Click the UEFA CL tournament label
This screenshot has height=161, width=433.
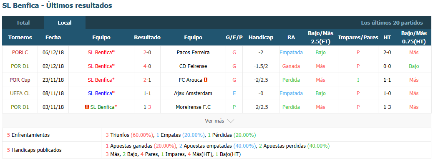point(20,93)
